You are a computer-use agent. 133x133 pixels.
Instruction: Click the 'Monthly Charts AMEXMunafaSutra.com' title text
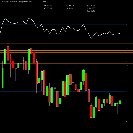17,2
